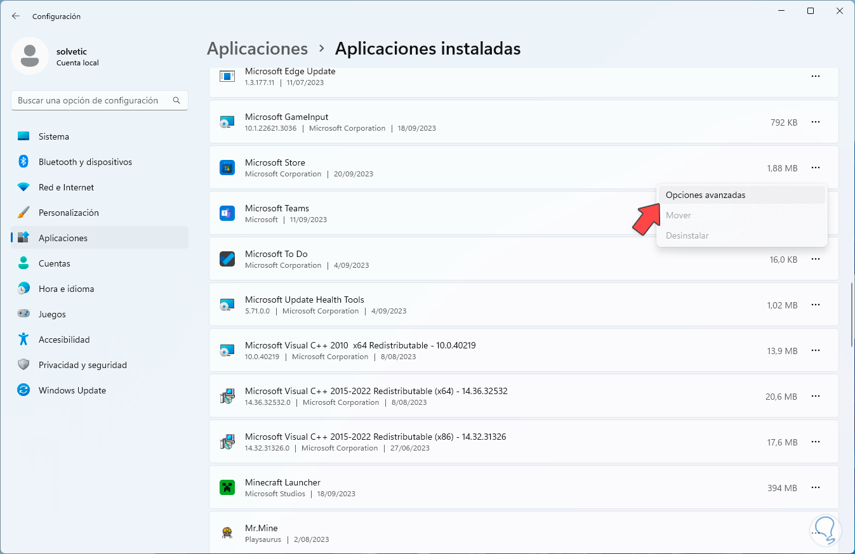Image resolution: width=855 pixels, height=554 pixels.
Task: Click the Visual C++ 2015-2022 (x64) icon
Action: (227, 396)
